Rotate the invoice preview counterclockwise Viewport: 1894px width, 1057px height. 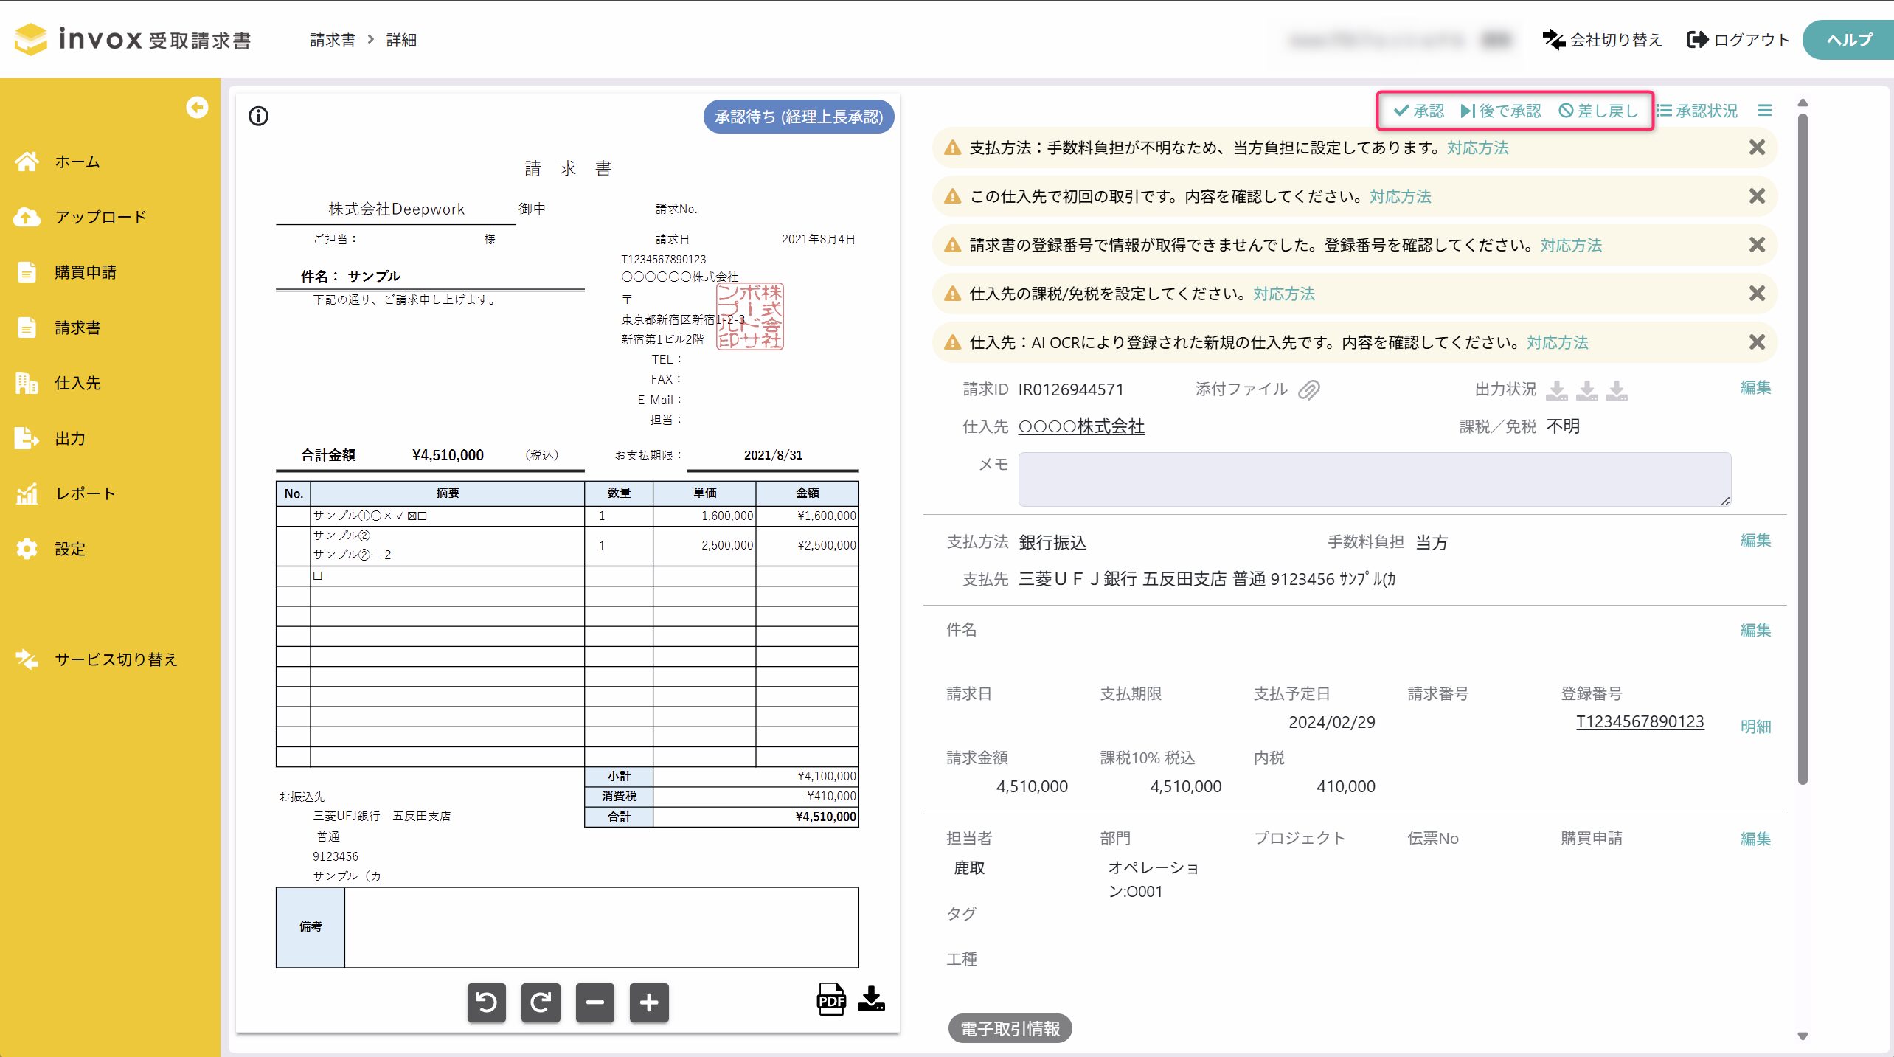tap(487, 1002)
